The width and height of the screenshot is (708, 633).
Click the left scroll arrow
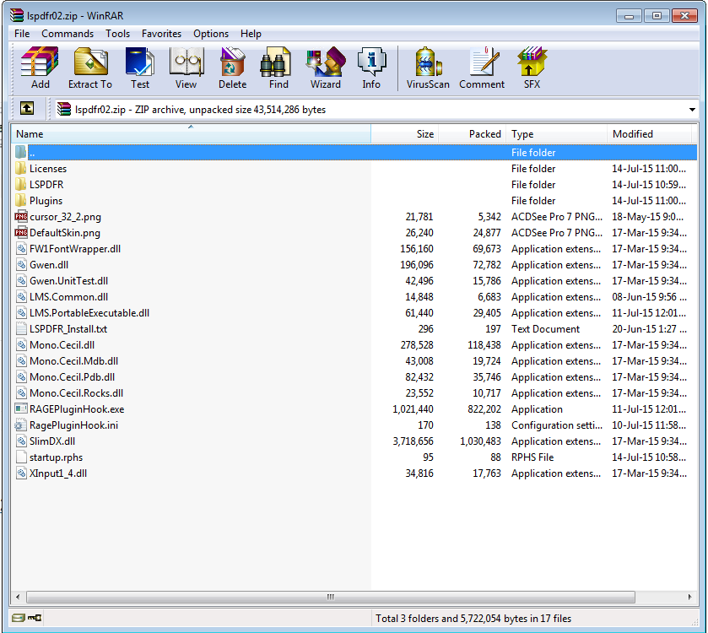pos(18,597)
